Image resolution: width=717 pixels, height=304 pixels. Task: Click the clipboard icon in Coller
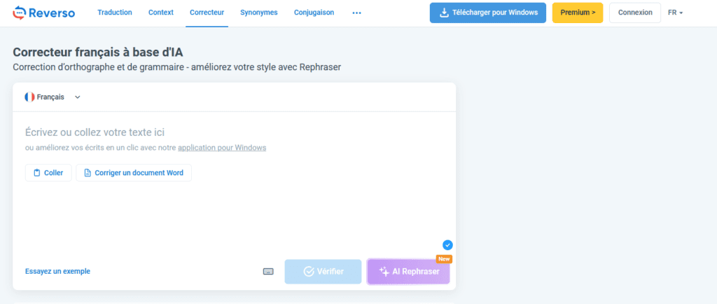click(36, 173)
